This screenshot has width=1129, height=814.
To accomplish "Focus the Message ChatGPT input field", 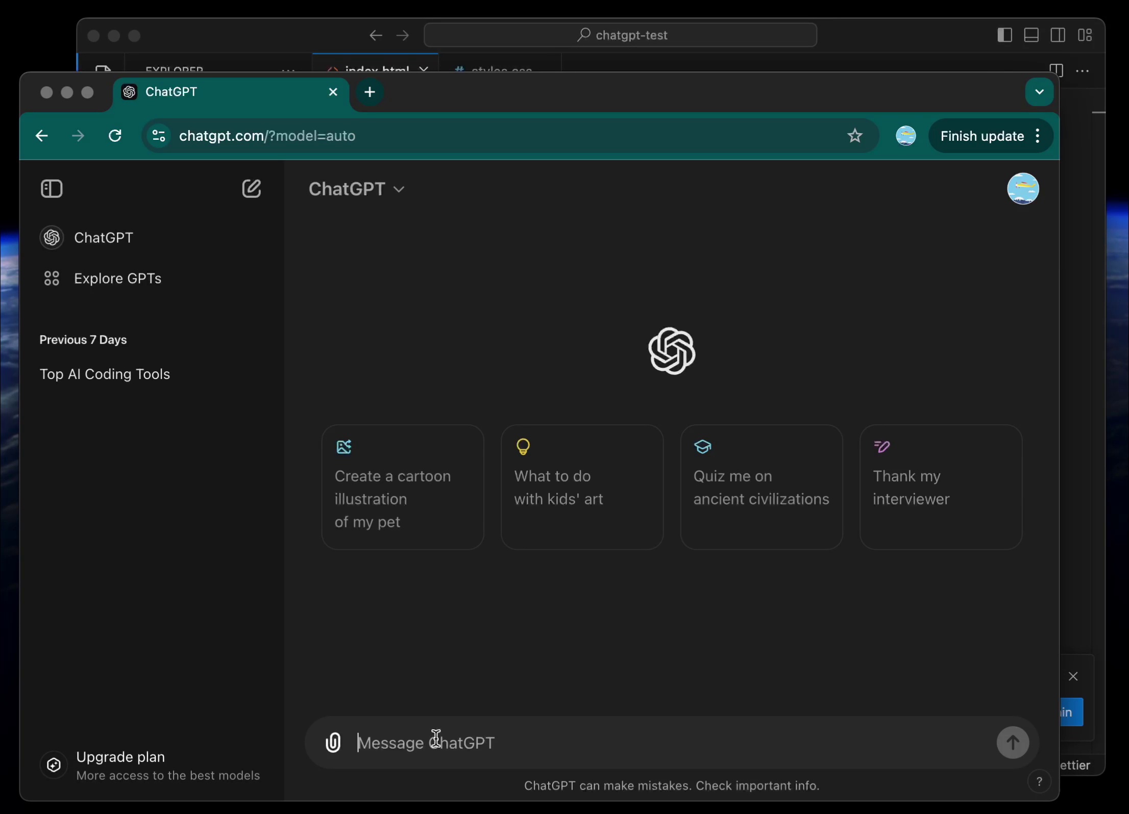I will (673, 743).
